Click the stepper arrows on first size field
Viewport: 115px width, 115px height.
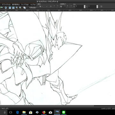(85, 6)
